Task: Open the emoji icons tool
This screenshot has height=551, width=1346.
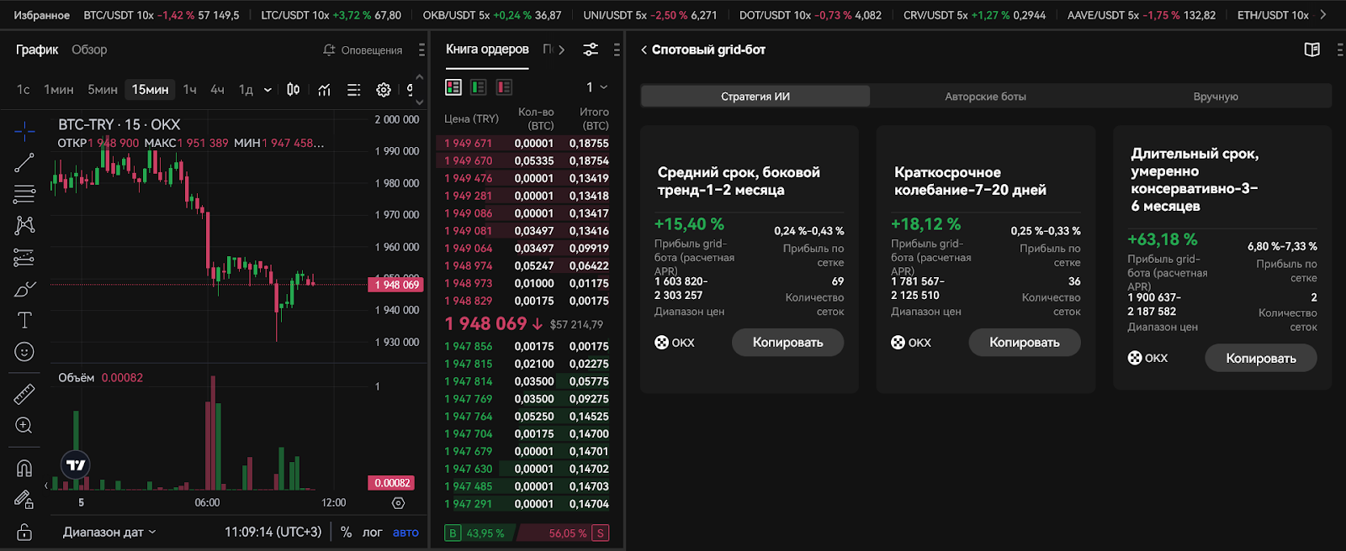Action: click(x=24, y=352)
